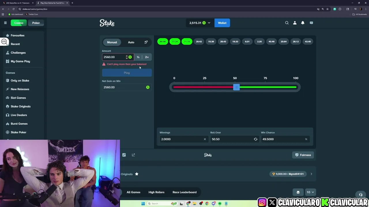The width and height of the screenshot is (369, 207).
Task: Switch to All Games tab
Action: click(133, 192)
